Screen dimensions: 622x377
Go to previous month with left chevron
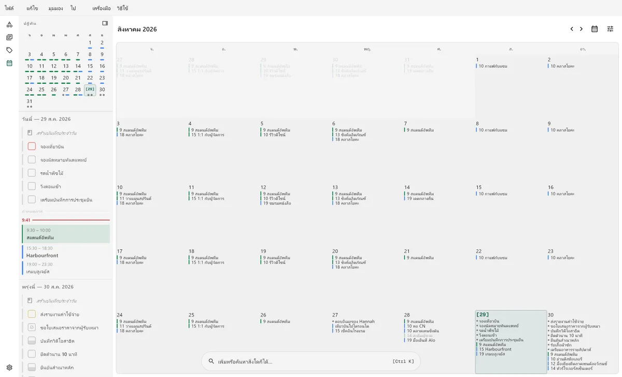(572, 29)
